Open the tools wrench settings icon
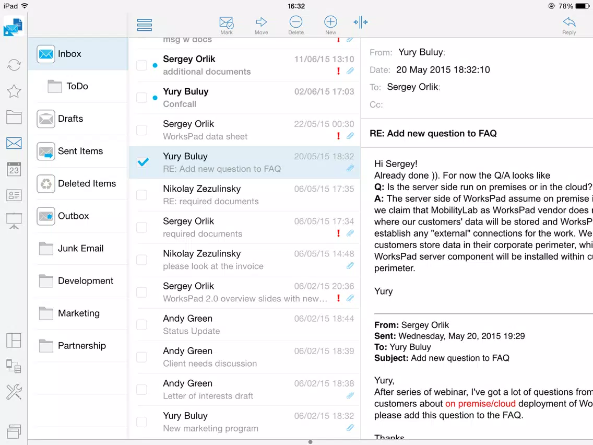 click(14, 392)
